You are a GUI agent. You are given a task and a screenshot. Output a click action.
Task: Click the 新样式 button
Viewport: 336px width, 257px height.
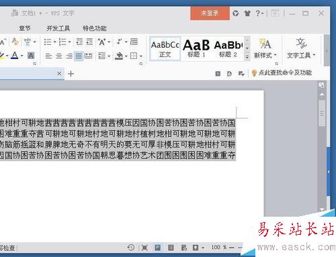tap(265, 48)
